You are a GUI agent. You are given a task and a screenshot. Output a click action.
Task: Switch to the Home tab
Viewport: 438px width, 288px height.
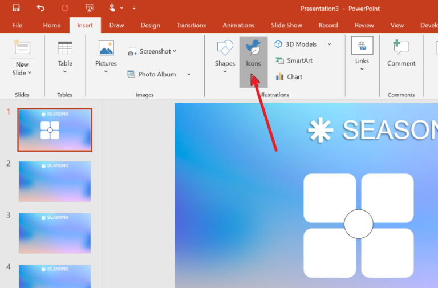[52, 26]
